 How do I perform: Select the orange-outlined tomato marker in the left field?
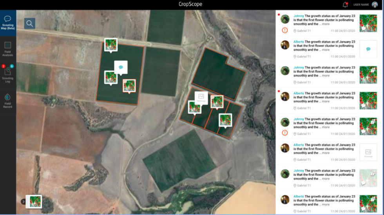coord(129,86)
